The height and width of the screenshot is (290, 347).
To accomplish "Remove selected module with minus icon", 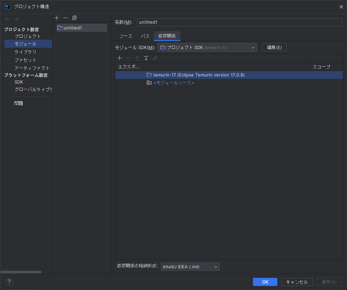I will (x=66, y=18).
